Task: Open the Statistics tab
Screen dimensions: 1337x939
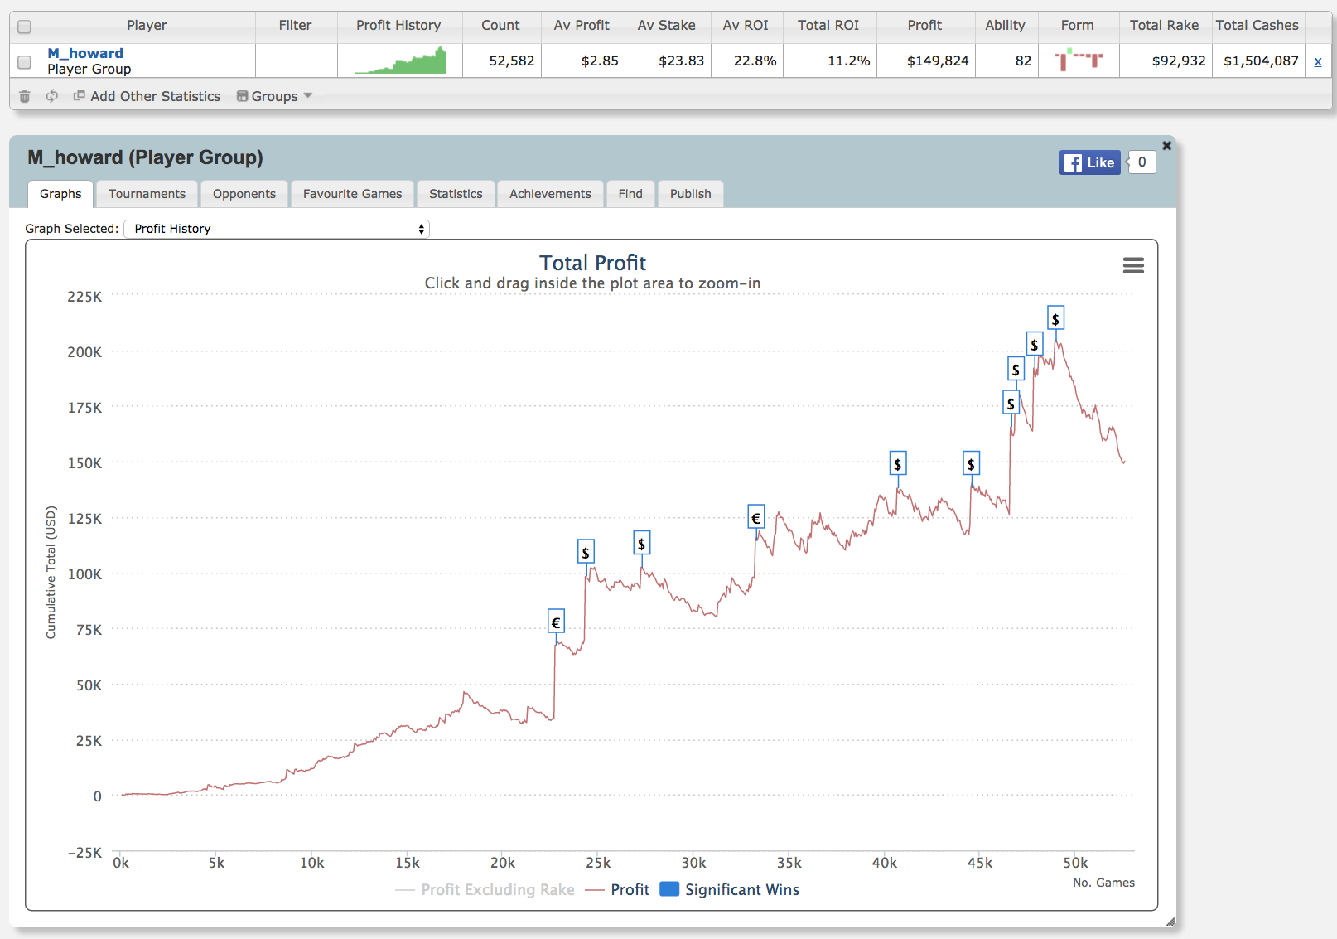Action: click(x=456, y=194)
